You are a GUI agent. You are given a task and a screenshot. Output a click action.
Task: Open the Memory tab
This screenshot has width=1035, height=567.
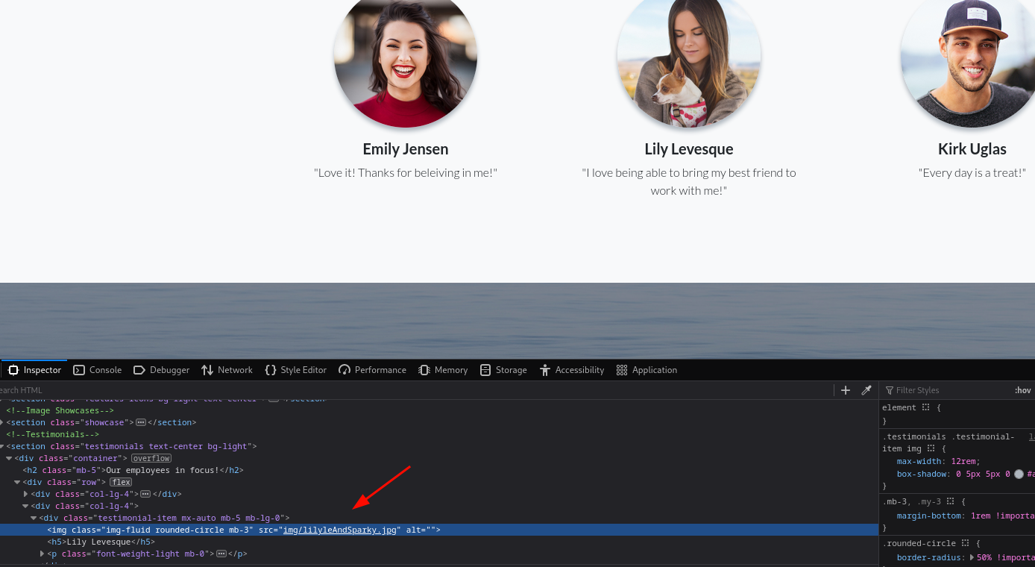click(x=443, y=370)
